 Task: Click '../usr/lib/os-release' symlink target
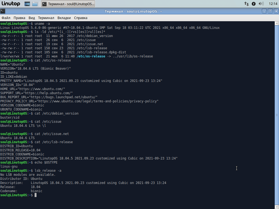point(133,56)
